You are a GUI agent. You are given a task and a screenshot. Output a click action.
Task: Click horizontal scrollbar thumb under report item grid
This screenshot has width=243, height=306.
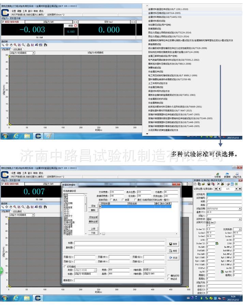coord(104,234)
